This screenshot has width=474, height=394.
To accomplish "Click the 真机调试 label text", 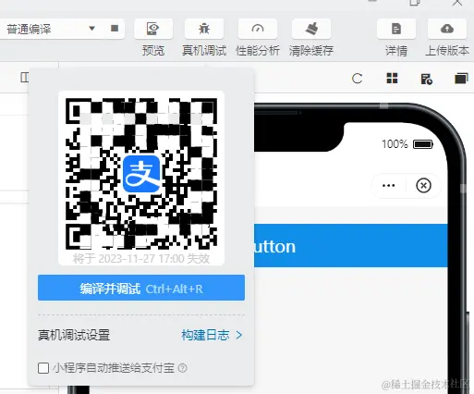I will (x=204, y=51).
